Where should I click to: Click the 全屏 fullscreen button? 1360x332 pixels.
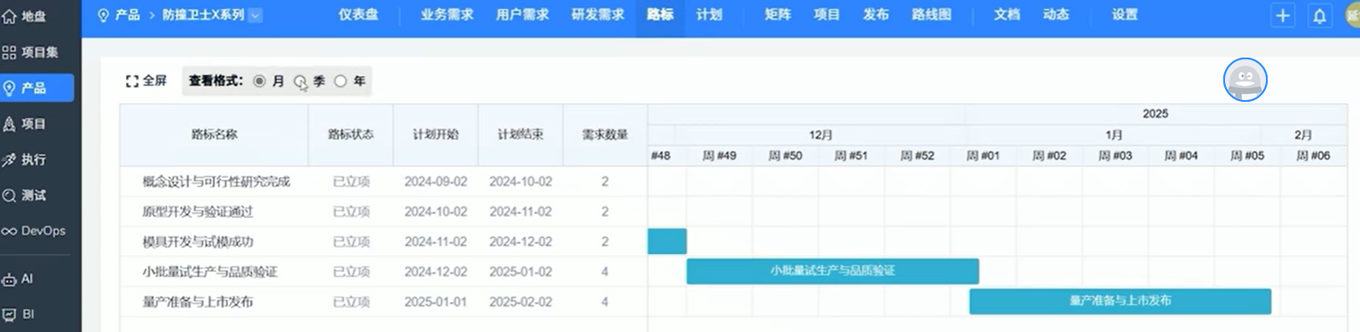tap(146, 81)
